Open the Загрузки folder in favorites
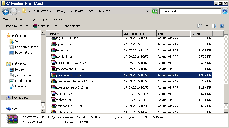This screenshot has width=229, height=128. [x=21, y=41]
